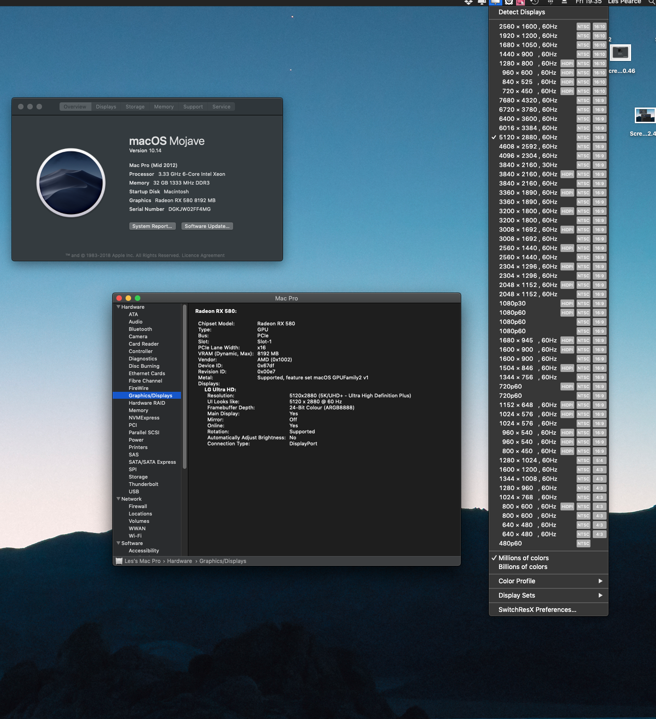This screenshot has height=719, width=656.
Task: Click the Fri 19:35 clock in menu bar
Action: 589,2
